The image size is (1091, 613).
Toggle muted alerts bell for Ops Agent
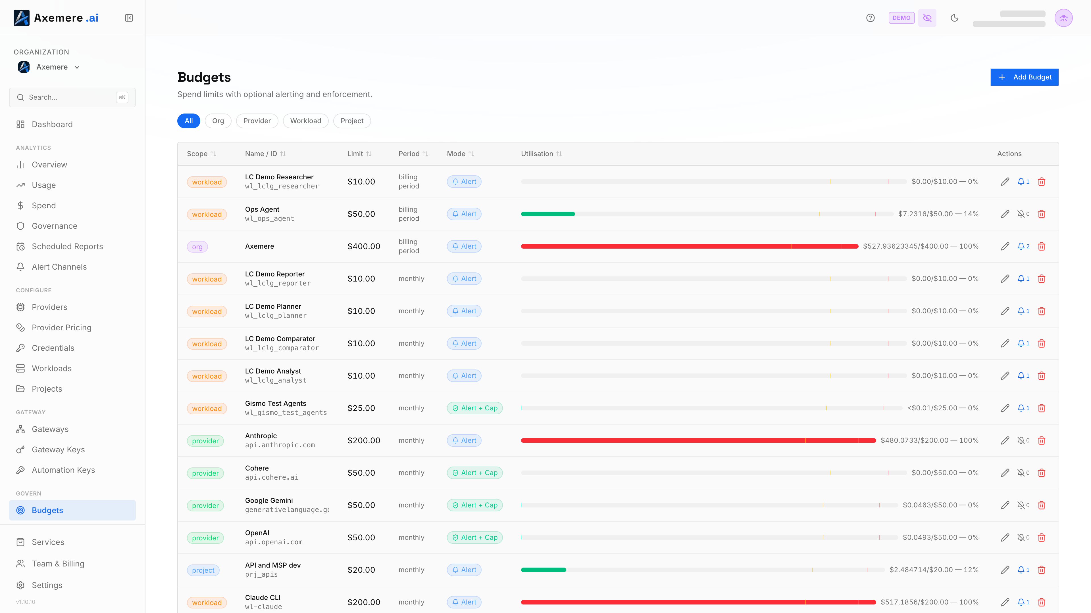(1023, 214)
